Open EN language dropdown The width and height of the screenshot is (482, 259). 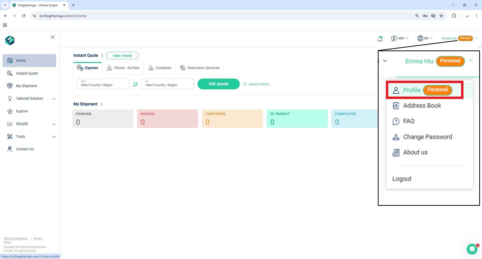coord(425,38)
